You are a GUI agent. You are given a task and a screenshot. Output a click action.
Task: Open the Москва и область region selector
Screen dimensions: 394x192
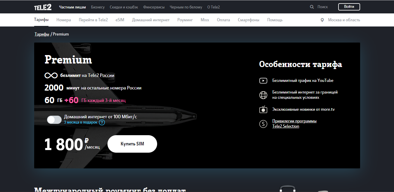coord(344,20)
